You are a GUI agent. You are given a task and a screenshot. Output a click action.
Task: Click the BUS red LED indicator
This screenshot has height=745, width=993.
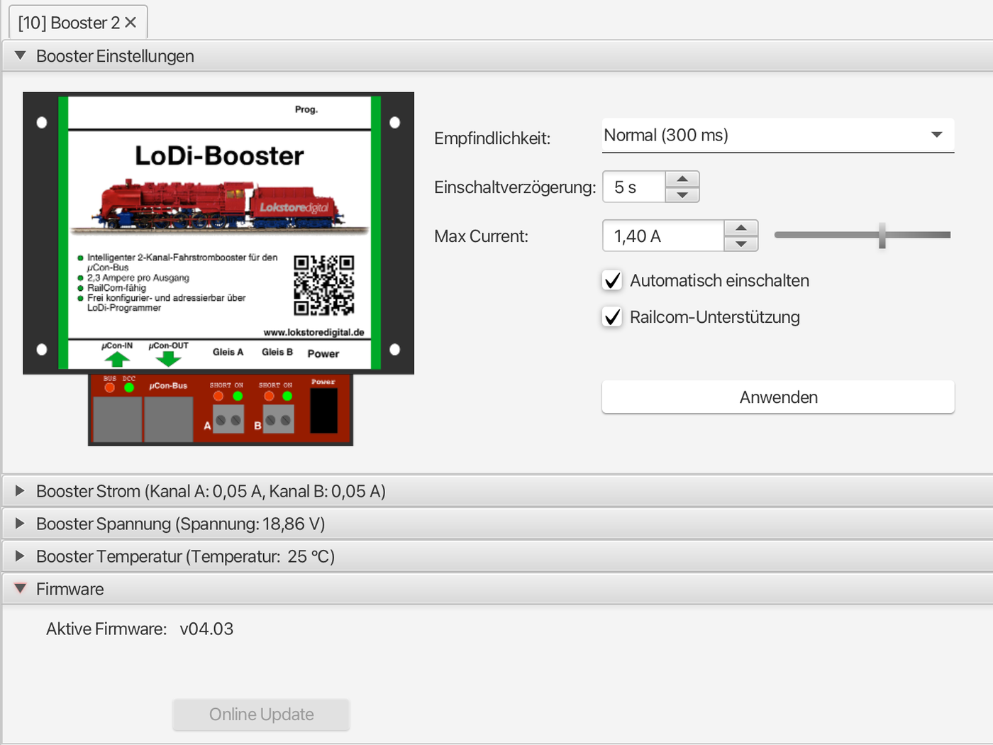[109, 387]
